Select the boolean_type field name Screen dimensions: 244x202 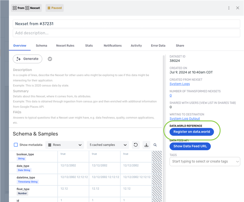point(25,154)
